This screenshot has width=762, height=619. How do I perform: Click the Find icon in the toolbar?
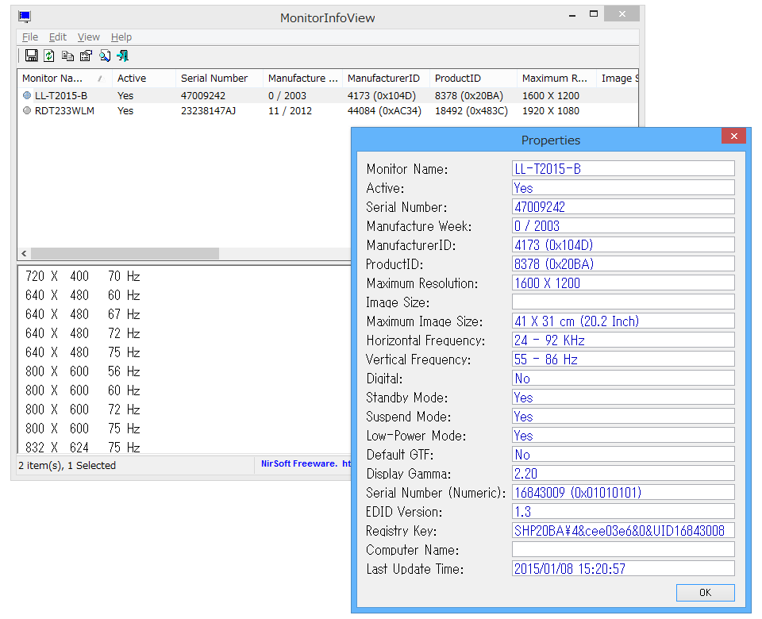point(105,56)
